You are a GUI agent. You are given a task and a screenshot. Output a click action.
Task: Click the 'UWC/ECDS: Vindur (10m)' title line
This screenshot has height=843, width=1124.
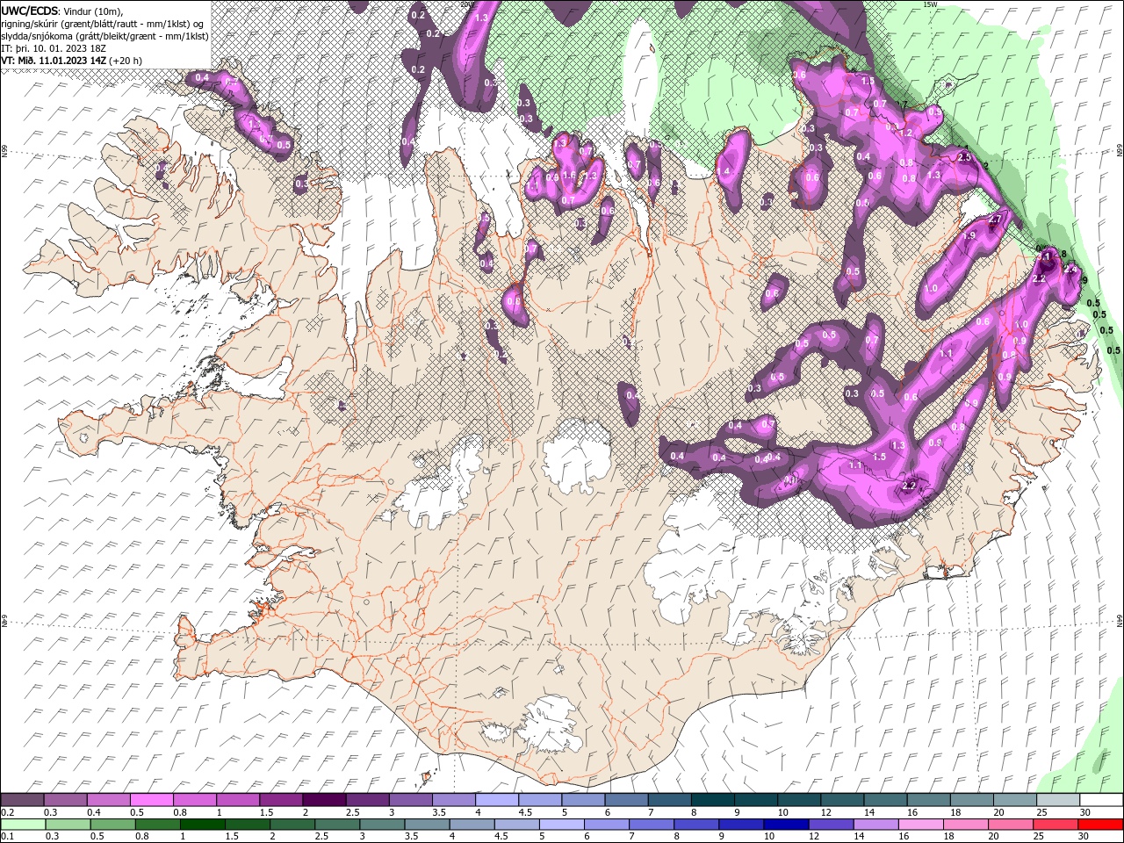click(62, 10)
